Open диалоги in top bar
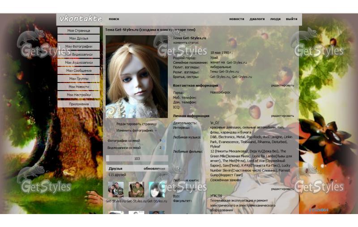This screenshot has height=227, width=358. [257, 19]
